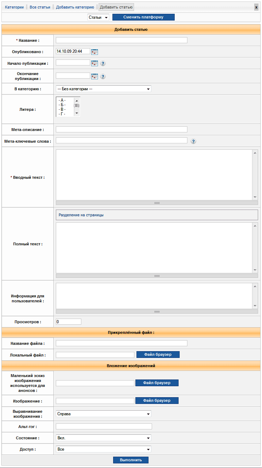Go to the Все статьи tab
The height and width of the screenshot is (468, 262).
tap(40, 7)
